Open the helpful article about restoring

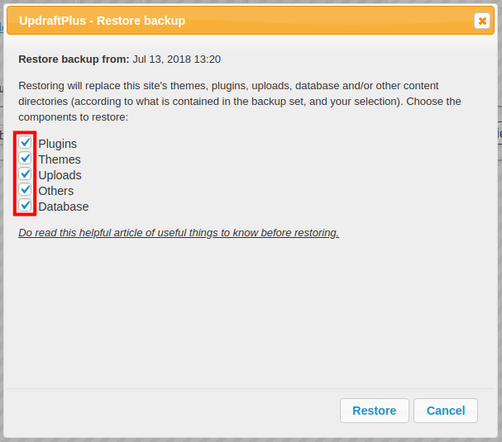pos(179,232)
